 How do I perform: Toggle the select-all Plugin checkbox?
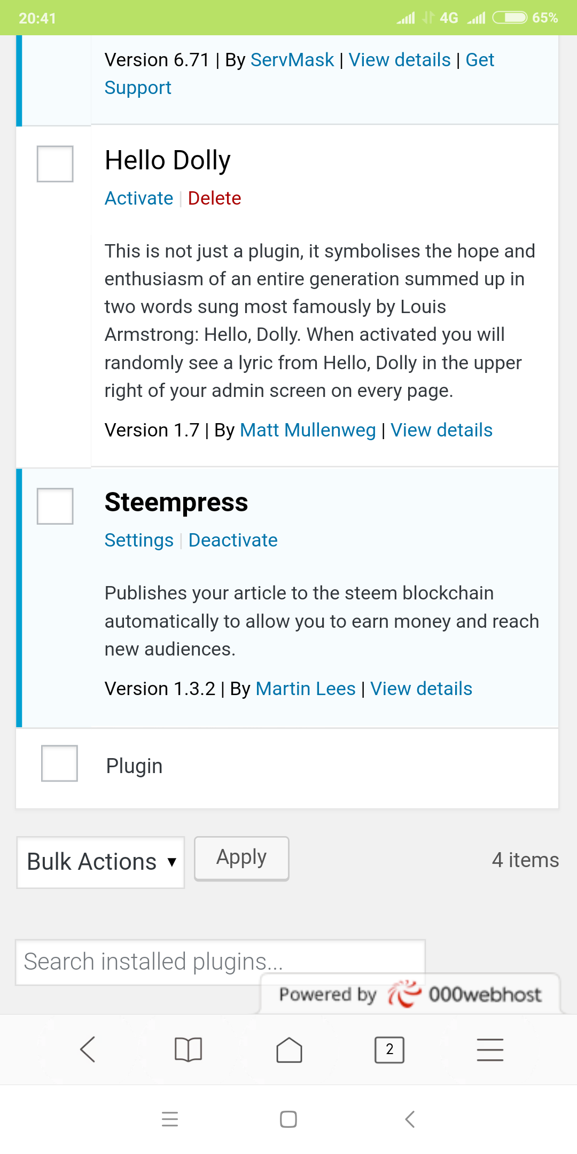59,763
